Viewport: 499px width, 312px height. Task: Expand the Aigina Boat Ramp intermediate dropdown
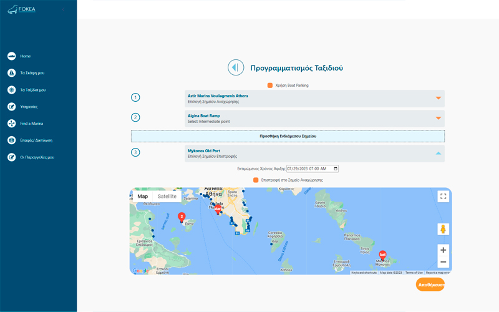(x=438, y=118)
